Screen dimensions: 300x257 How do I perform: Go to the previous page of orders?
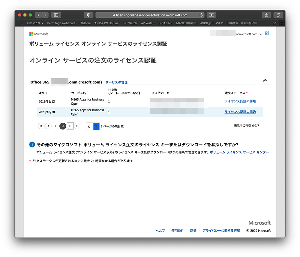pos(48,126)
